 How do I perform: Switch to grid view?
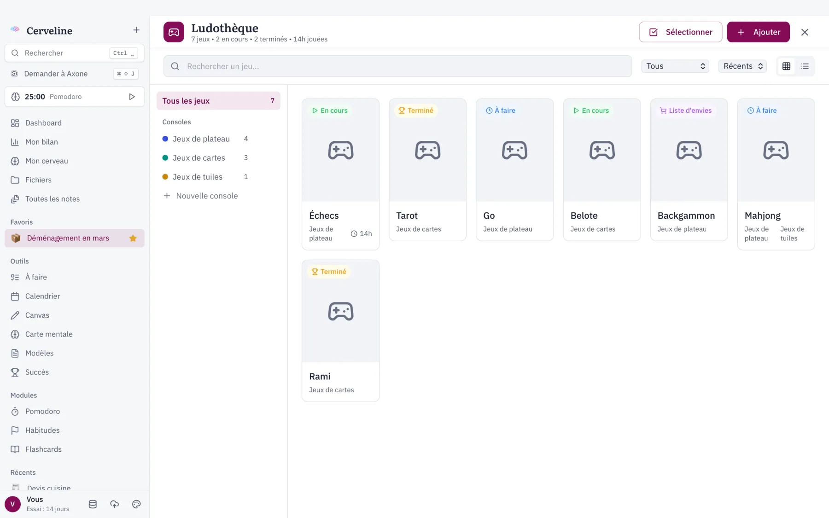click(x=787, y=66)
